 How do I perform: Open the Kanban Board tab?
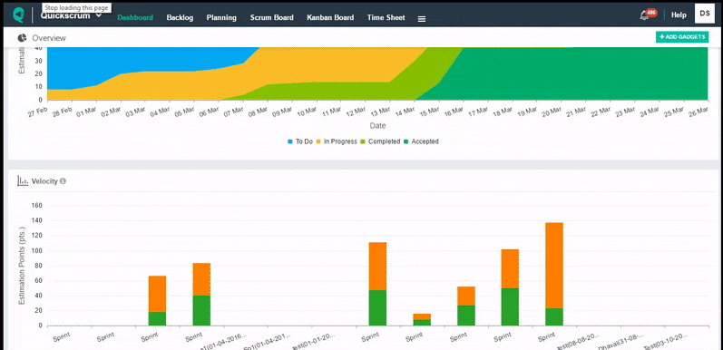coord(330,17)
